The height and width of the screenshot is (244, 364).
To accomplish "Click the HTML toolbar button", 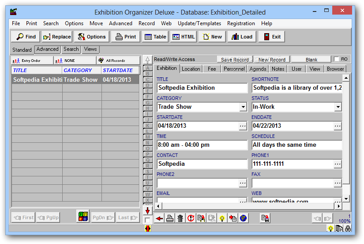I will [184, 37].
